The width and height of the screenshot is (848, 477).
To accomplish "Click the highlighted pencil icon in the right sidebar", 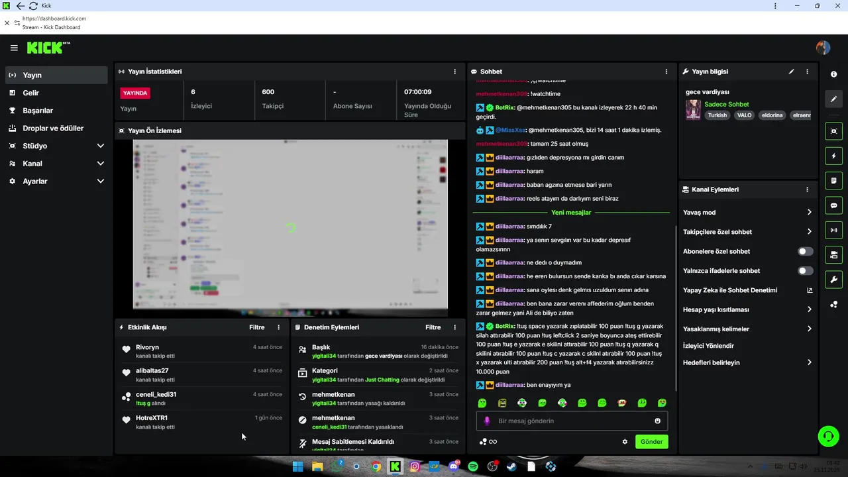I will click(x=833, y=99).
